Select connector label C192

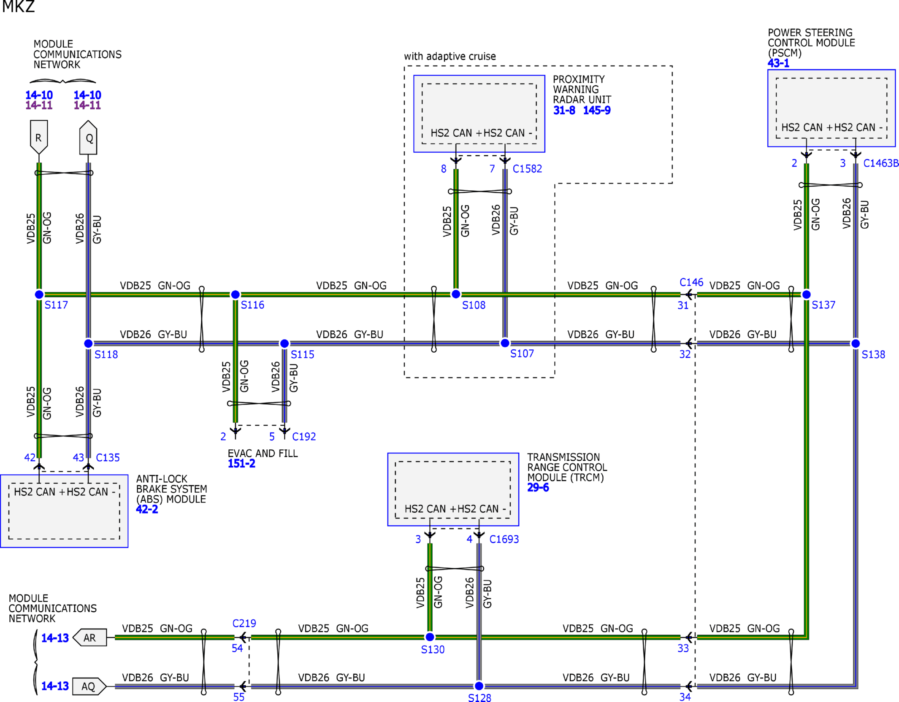pos(304,437)
